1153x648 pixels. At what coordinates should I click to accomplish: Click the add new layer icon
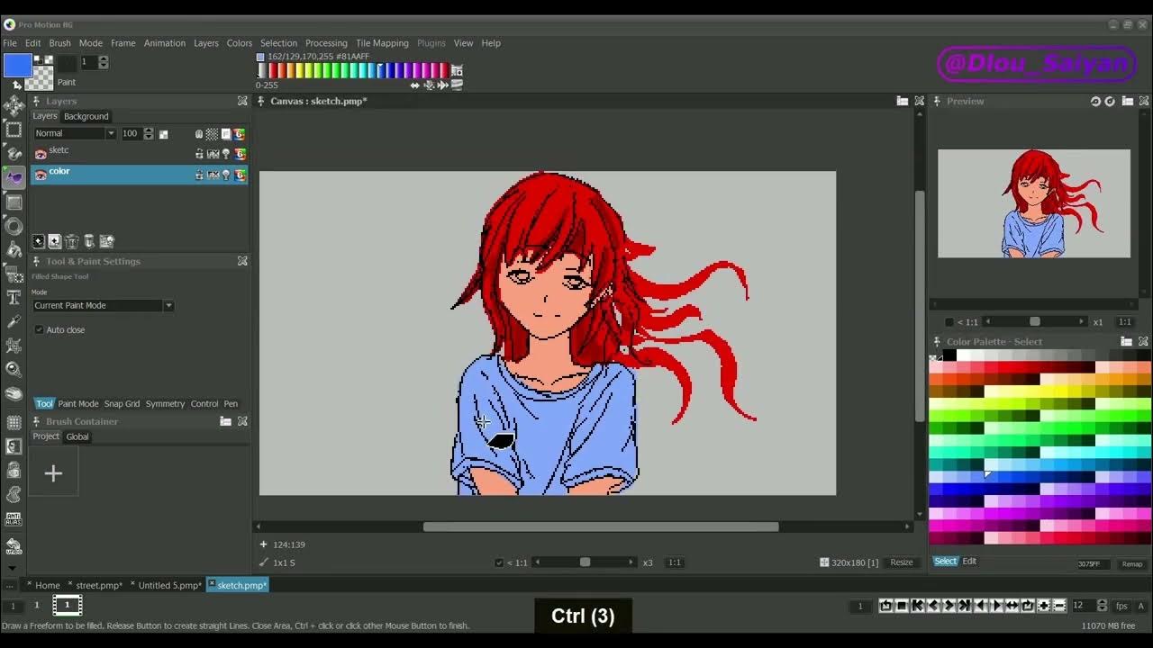click(x=54, y=240)
